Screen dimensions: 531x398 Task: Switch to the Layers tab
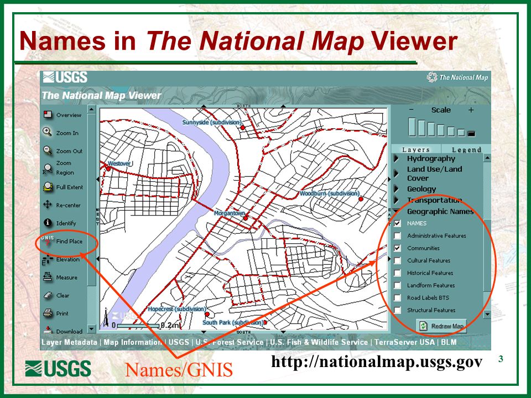coord(416,150)
